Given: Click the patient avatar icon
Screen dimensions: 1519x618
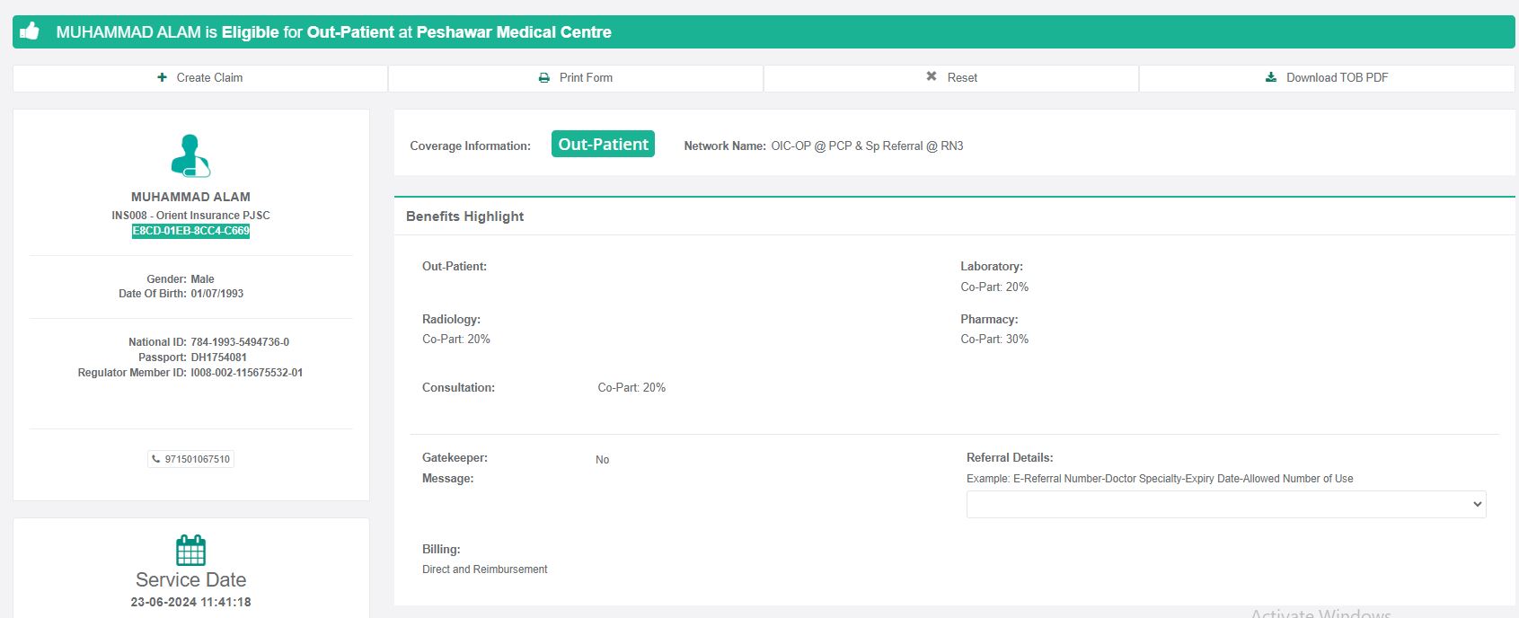Looking at the screenshot, I should pos(190,155).
